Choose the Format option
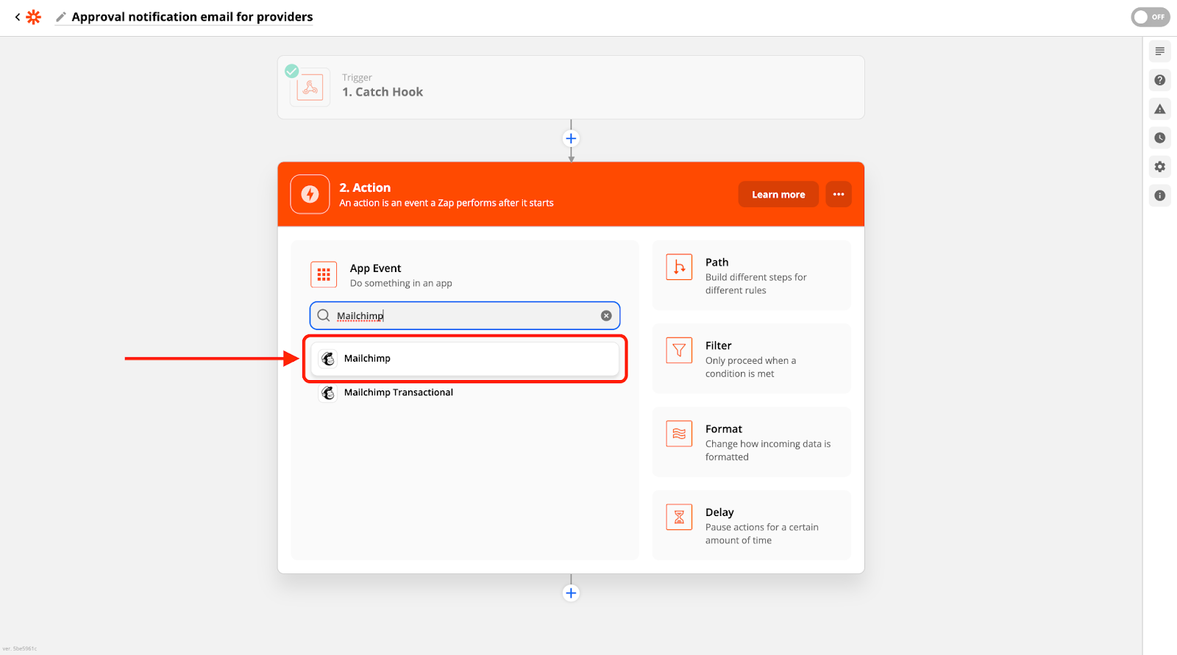The height and width of the screenshot is (655, 1177). (x=751, y=442)
